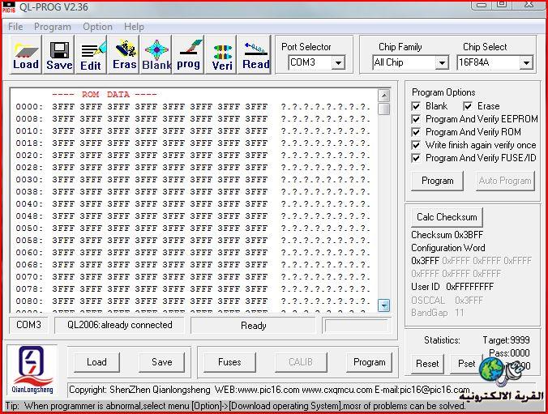548x414 pixels.
Task: Click the User ID 0xFFFFFFFF text
Action: point(452,287)
